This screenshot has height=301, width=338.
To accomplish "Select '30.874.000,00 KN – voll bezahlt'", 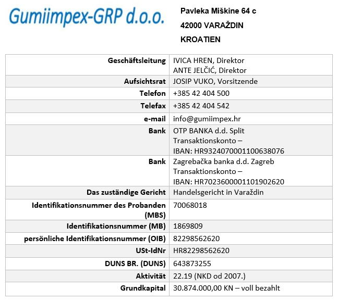I will (226, 288).
